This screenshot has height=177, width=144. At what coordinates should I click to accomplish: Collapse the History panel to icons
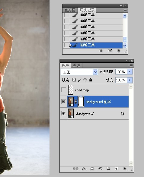point(121,5)
